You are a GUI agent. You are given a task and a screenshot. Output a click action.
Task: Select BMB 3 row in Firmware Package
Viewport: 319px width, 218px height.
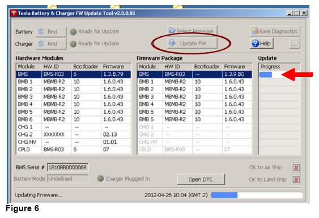[195, 97]
